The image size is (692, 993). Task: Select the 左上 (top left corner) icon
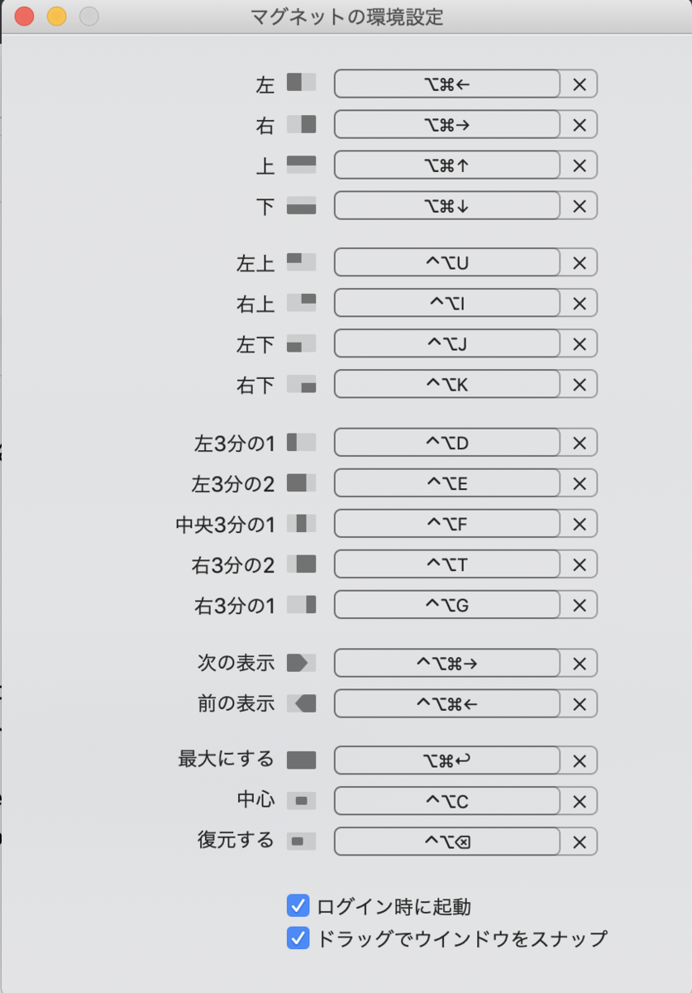point(301,262)
